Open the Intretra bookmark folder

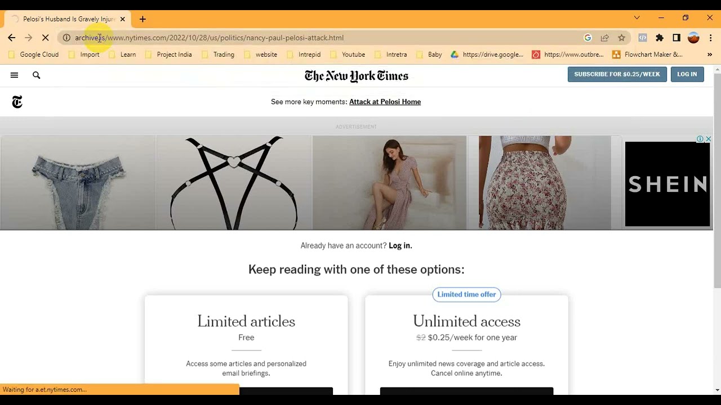click(x=390, y=55)
